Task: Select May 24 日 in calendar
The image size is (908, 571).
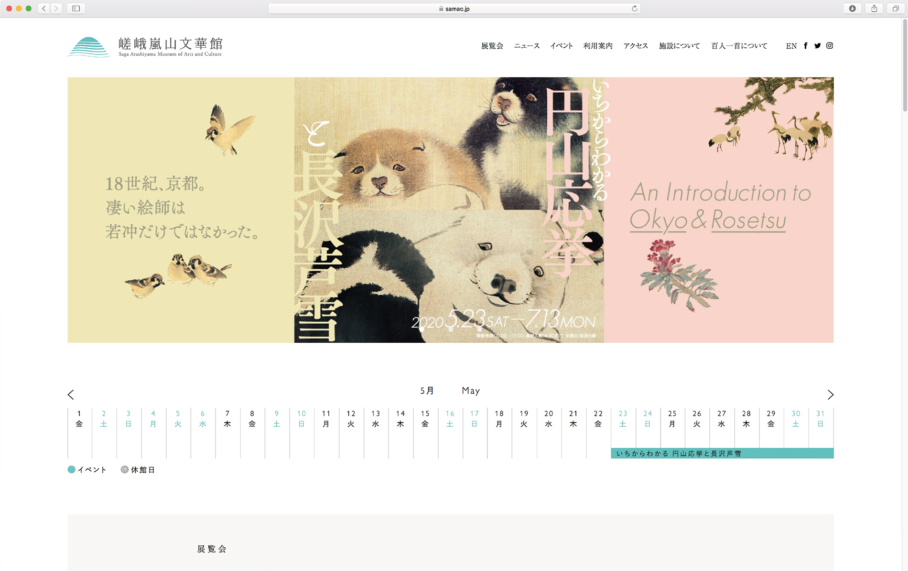Action: [648, 419]
